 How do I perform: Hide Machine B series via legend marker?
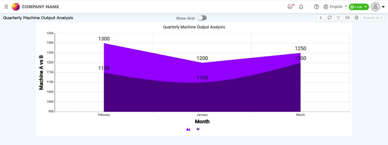[198, 129]
